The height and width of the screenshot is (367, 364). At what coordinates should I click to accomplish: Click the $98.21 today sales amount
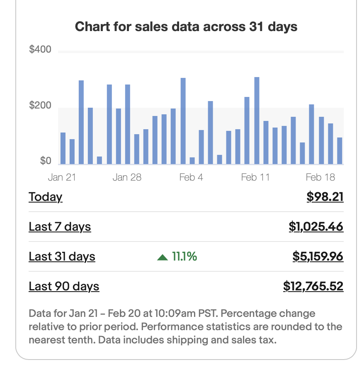[x=325, y=197]
